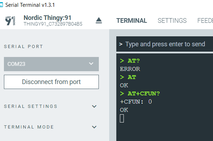Click the SERIAL SETTINGS section label

tap(31, 106)
